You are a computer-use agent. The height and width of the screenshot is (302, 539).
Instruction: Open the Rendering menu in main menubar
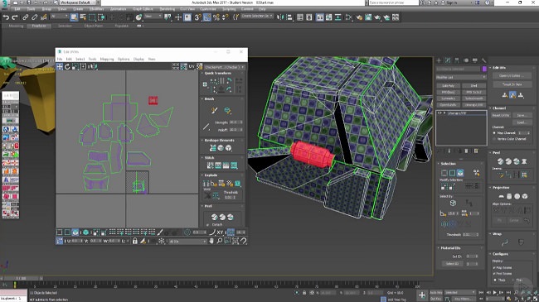(168, 9)
